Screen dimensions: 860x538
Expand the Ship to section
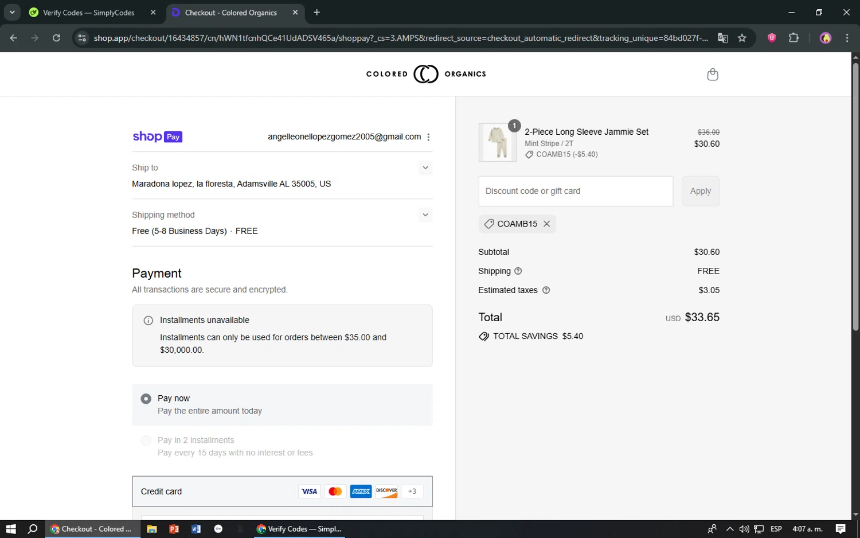pyautogui.click(x=425, y=167)
